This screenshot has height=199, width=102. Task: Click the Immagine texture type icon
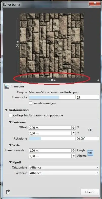(7, 86)
